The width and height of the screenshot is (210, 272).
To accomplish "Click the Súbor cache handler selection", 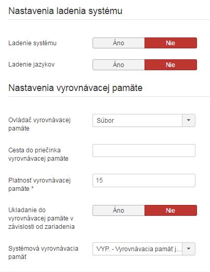I will 138,120.
